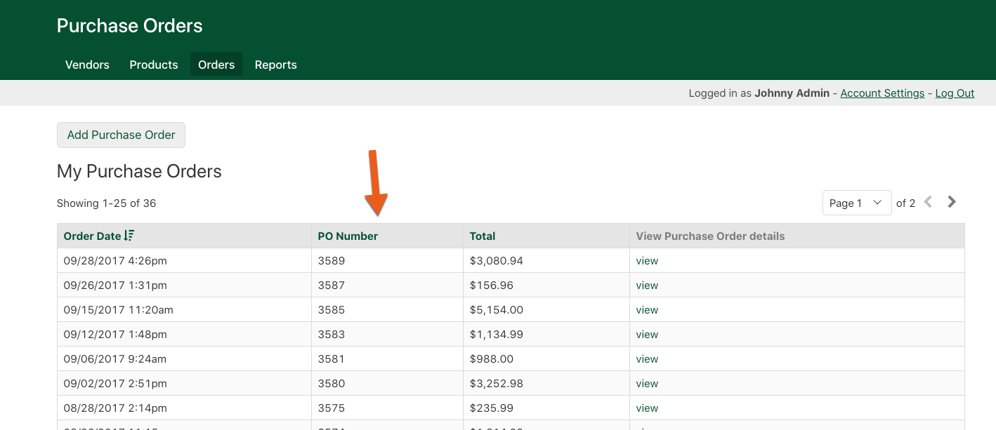Open the Reports tab
This screenshot has height=430, width=996.
point(275,65)
